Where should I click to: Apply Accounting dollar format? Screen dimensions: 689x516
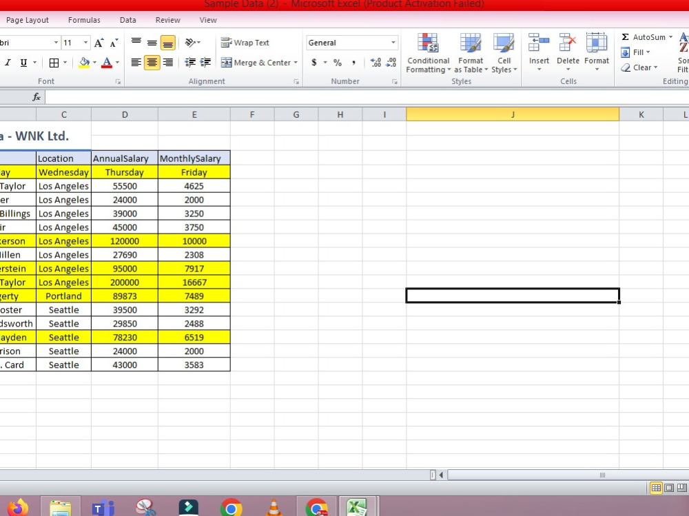point(314,63)
